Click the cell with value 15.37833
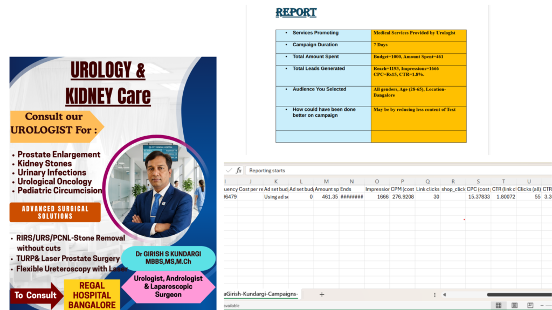The width and height of the screenshot is (552, 310). click(x=479, y=197)
